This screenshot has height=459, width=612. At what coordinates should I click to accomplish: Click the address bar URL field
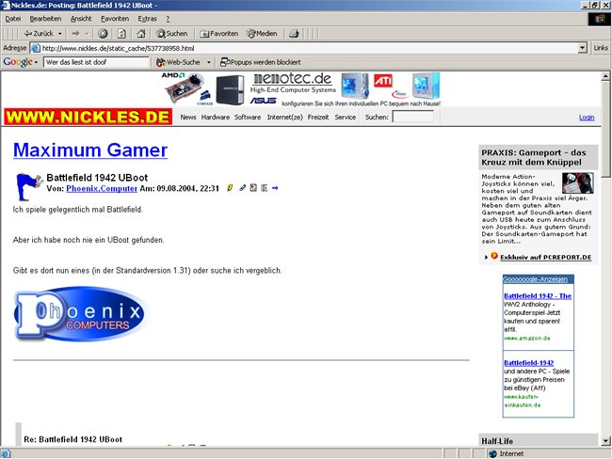coord(308,48)
